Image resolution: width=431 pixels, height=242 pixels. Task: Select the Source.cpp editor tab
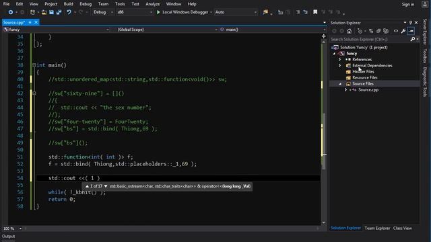tap(14, 22)
